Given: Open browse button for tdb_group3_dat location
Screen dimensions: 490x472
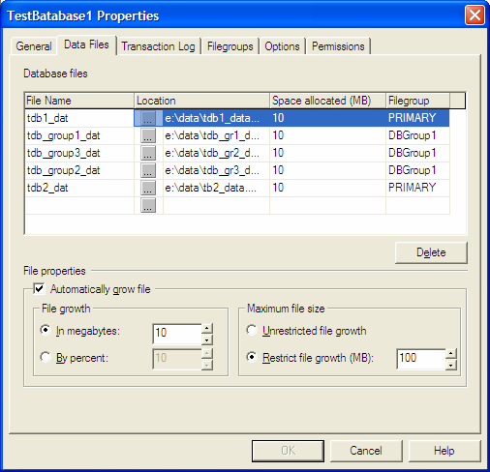Looking at the screenshot, I should pyautogui.click(x=148, y=153).
